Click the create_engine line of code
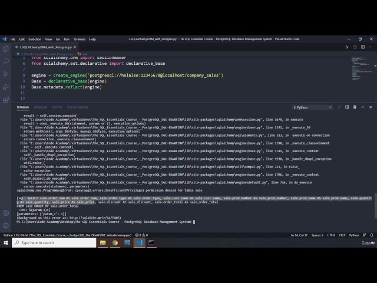The height and width of the screenshot is (283, 377). 127,75
